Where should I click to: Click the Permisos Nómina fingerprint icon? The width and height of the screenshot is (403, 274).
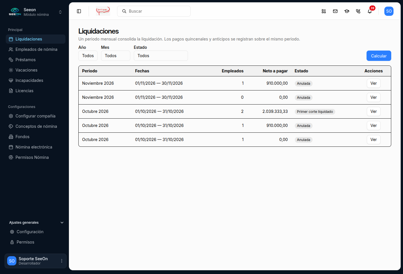[11, 157]
